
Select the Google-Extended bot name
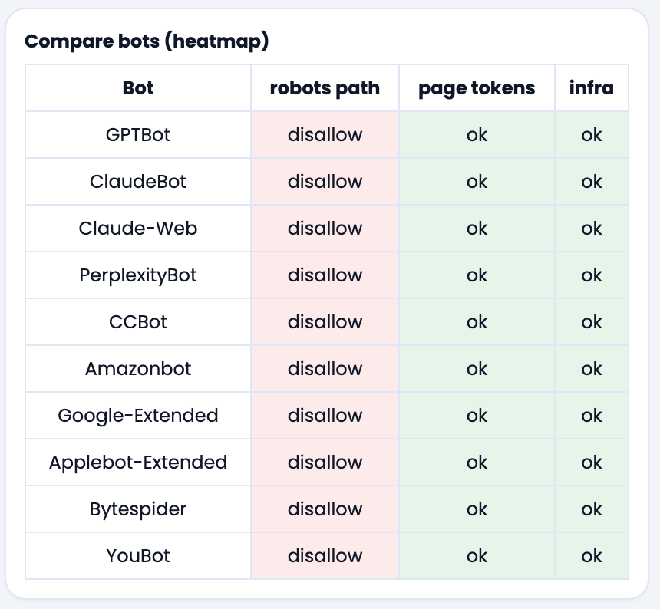(138, 416)
